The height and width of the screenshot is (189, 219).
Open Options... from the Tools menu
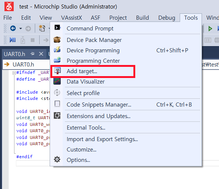(x=126, y=160)
